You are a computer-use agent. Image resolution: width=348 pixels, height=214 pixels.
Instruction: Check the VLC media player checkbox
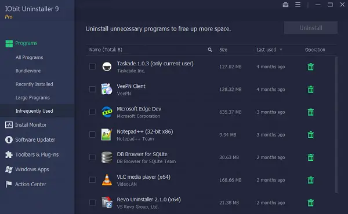92,180
